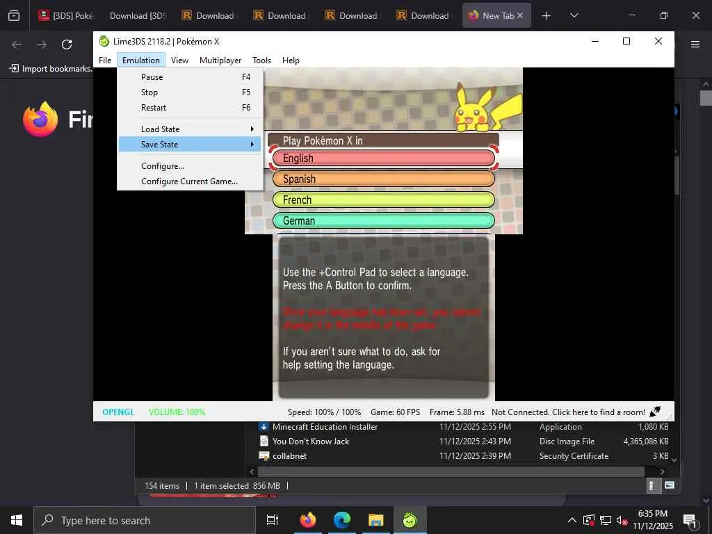The image size is (712, 534).
Task: Close the New Tab browser tab
Action: pyautogui.click(x=520, y=15)
